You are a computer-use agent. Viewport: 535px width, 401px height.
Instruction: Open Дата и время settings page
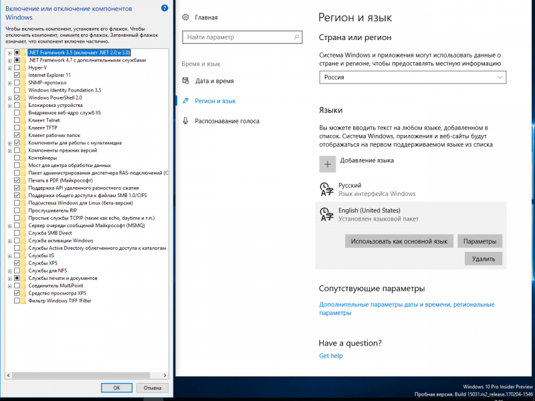coord(214,81)
